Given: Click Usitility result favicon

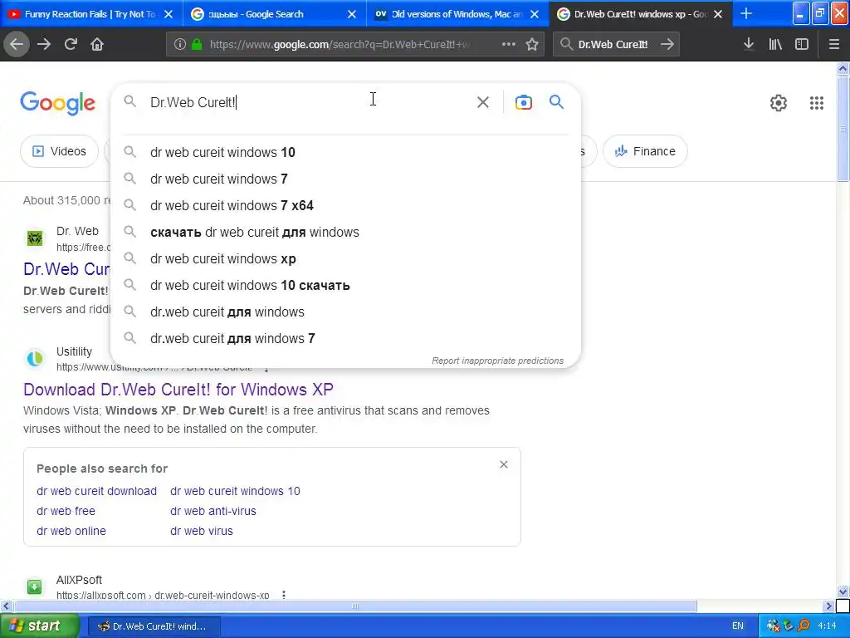Looking at the screenshot, I should pyautogui.click(x=35, y=359).
